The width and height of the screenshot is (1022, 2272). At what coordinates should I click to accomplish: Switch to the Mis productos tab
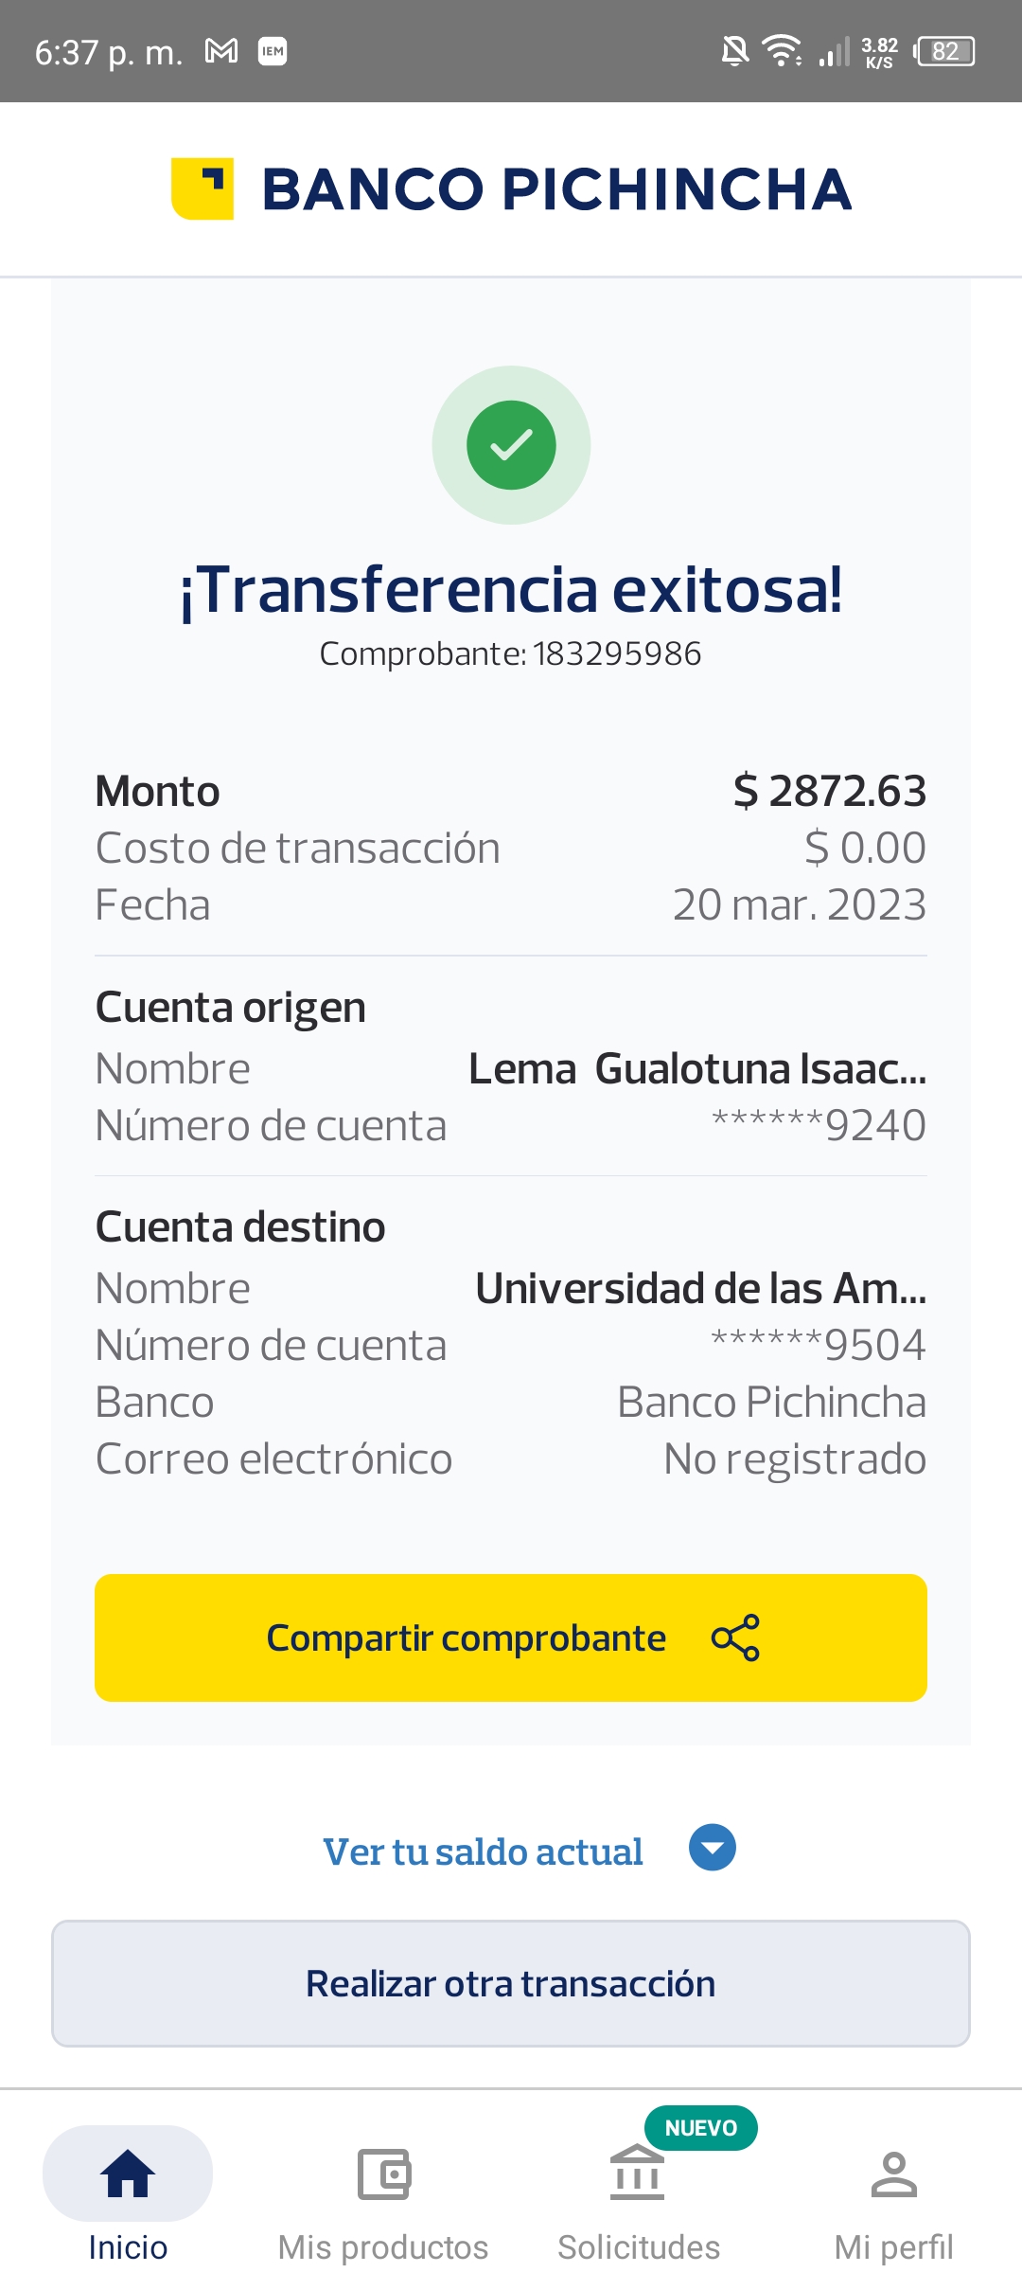383,2246
